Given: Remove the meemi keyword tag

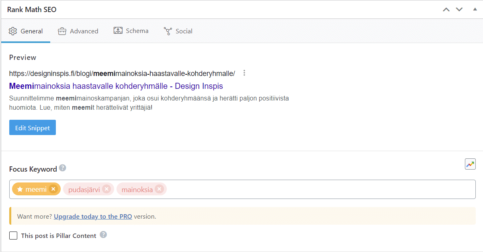Looking at the screenshot, I should coord(53,189).
